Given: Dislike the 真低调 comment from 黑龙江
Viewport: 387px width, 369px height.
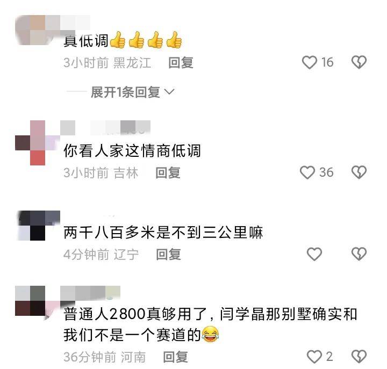Looking at the screenshot, I should tap(359, 62).
